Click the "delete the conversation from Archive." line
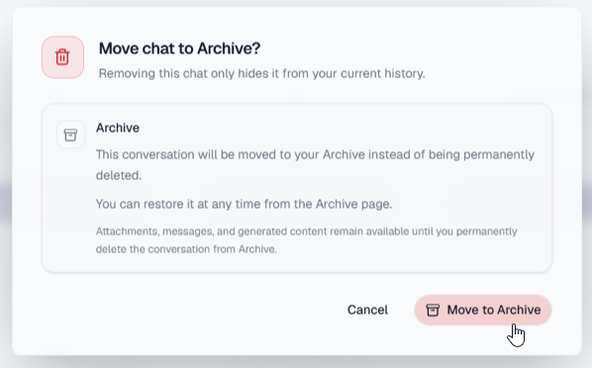The width and height of the screenshot is (592, 368). click(186, 249)
